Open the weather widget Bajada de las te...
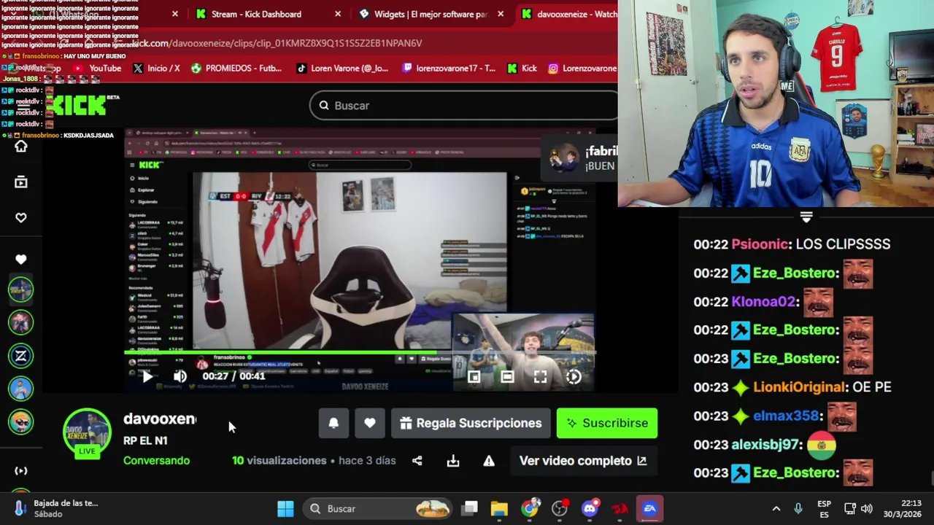This screenshot has width=934, height=525. [x=55, y=509]
